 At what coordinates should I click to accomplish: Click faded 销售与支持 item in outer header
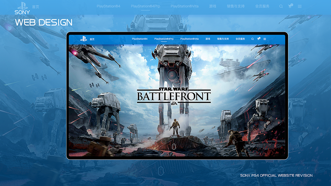[x=236, y=6]
